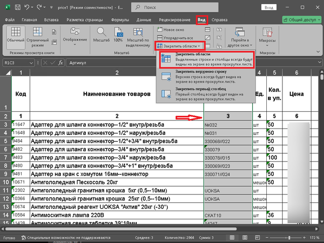Viewport: 324px width, 243px height.
Task: Click the 172 % zoom level
Action: pos(315,238)
